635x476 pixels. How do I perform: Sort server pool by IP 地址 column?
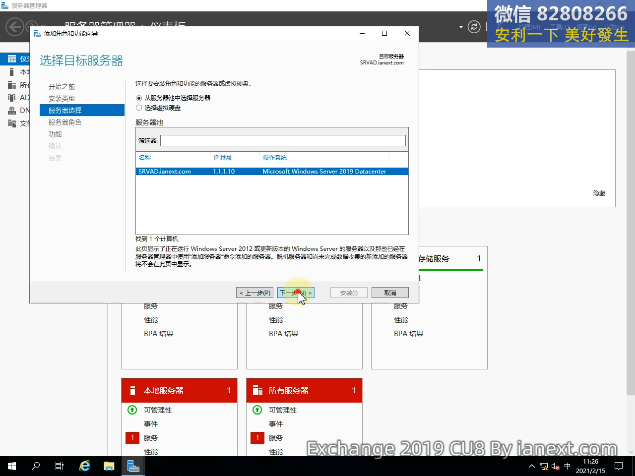(x=223, y=158)
